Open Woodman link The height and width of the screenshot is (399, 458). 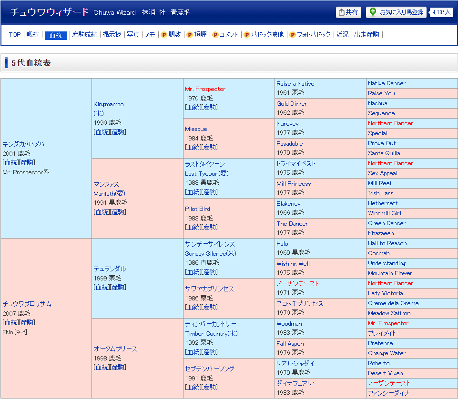click(x=289, y=324)
